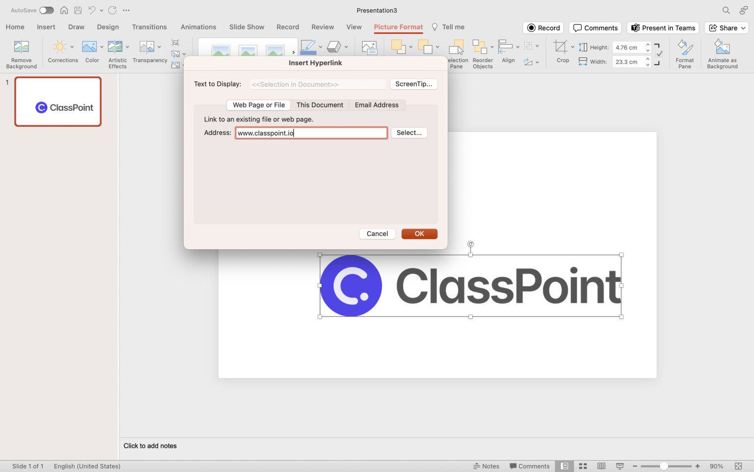Image resolution: width=754 pixels, height=472 pixels.
Task: Toggle the Notes pane
Action: click(486, 466)
